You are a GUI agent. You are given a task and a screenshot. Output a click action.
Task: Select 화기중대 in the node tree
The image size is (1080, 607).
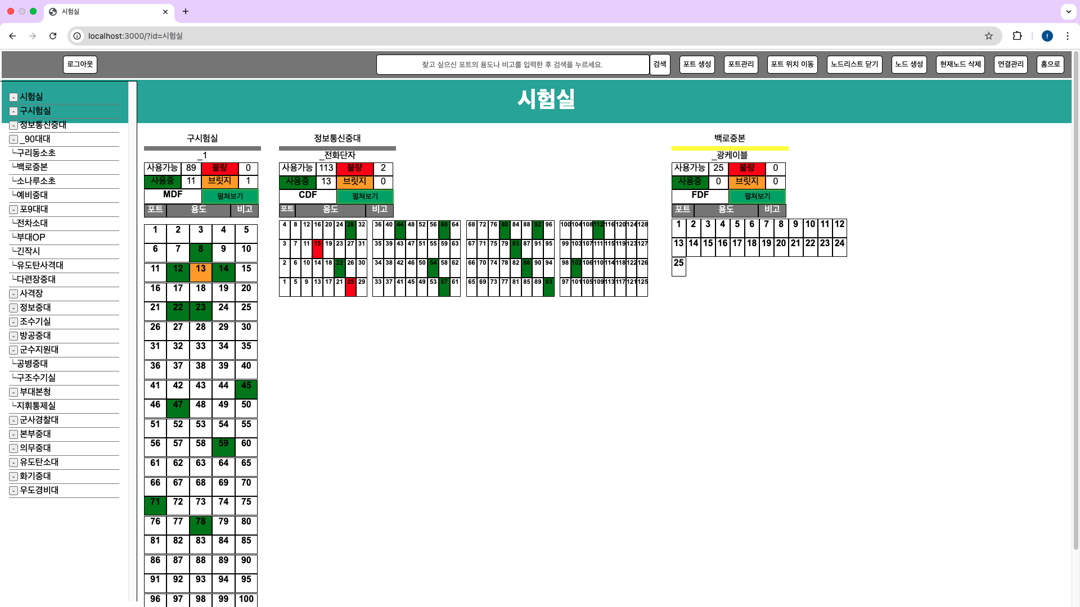pos(35,476)
